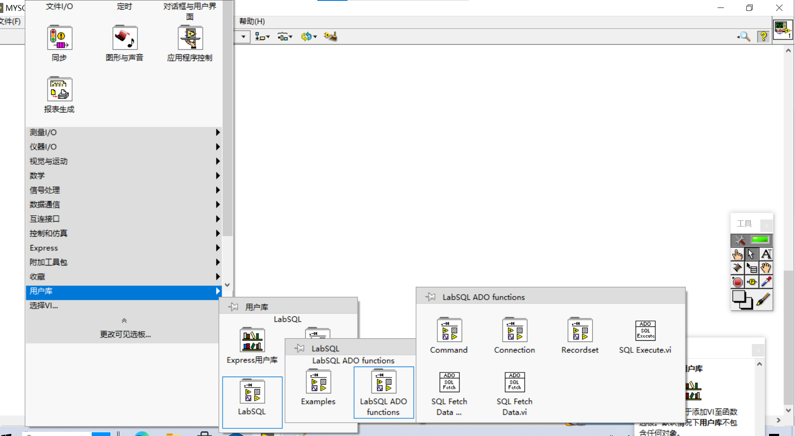This screenshot has height=436, width=795.
Task: Select the Probe tool
Action: pos(751,282)
